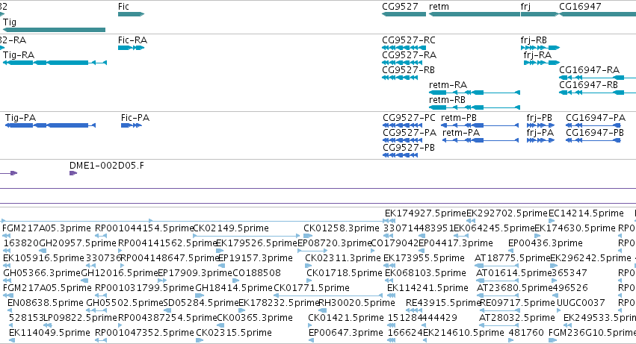The height and width of the screenshot is (344, 636).
Task: Select the CG9527-PB protein label
Action: click(409, 148)
